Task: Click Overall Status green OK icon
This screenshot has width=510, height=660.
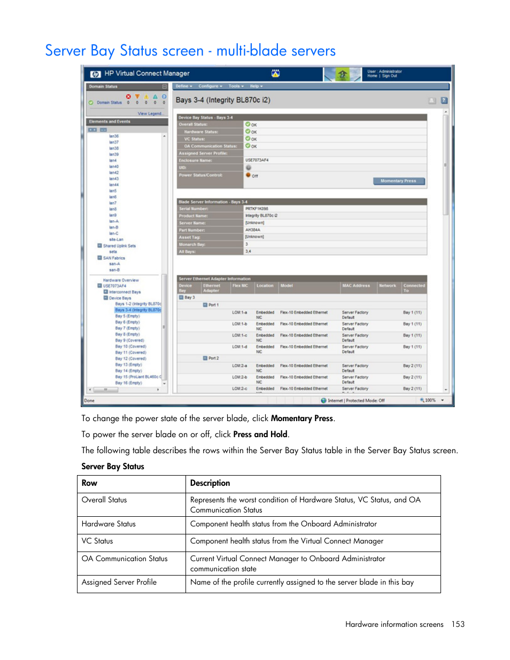Action: [248, 125]
